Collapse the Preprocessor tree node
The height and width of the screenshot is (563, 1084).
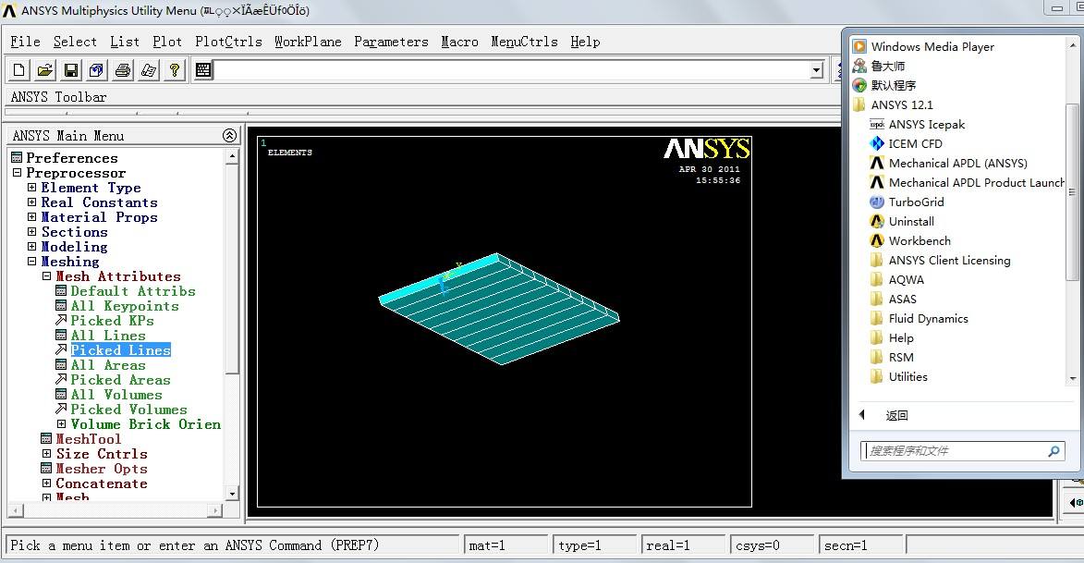[18, 173]
